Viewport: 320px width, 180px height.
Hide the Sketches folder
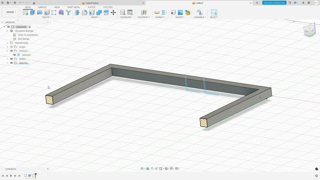coord(11,63)
